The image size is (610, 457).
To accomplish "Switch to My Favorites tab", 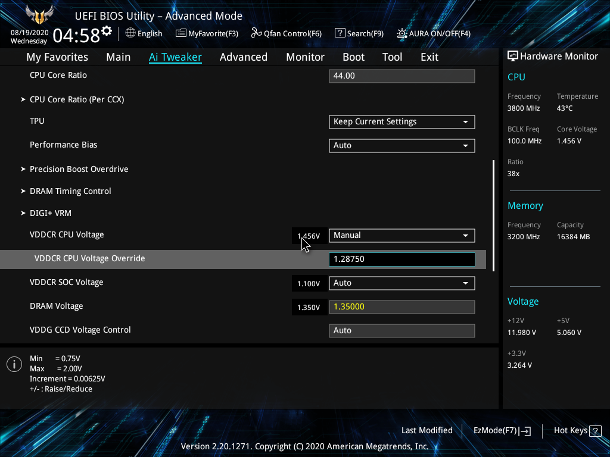I will [x=57, y=57].
